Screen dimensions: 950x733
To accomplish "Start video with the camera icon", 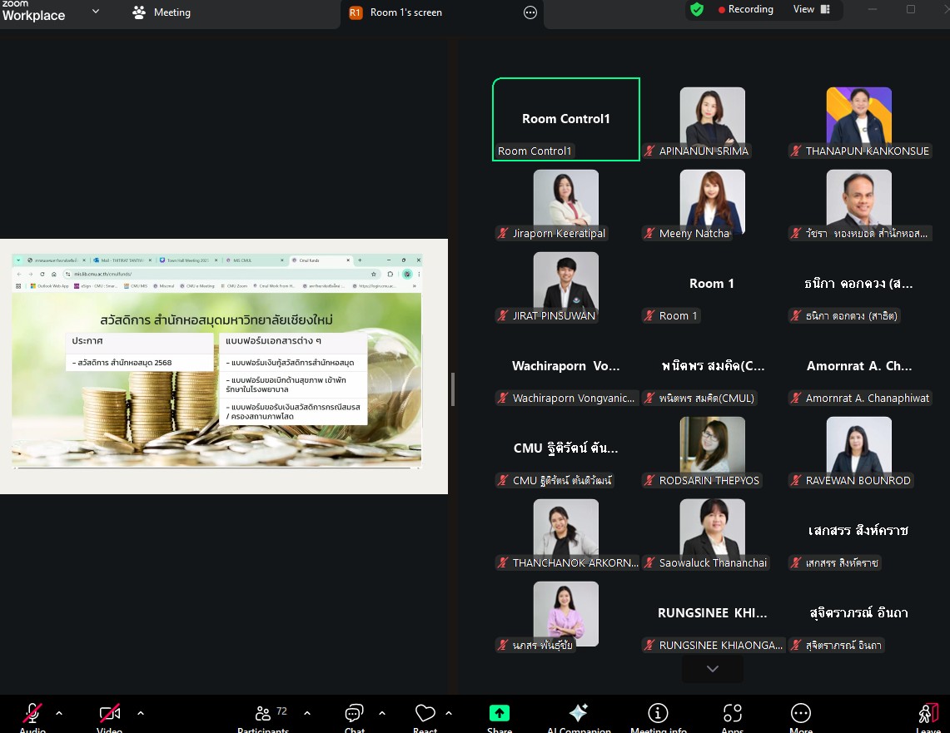I will pyautogui.click(x=110, y=713).
